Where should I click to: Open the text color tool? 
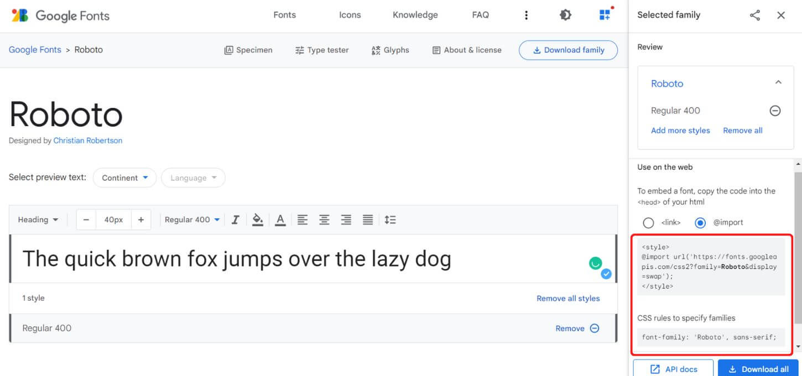click(x=280, y=220)
